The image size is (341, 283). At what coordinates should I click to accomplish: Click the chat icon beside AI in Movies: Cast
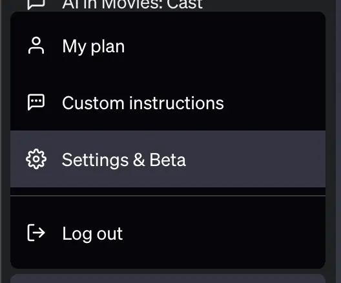click(x=36, y=5)
